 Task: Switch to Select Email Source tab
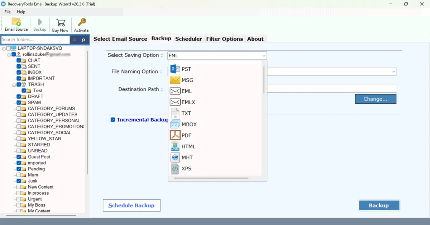120,39
